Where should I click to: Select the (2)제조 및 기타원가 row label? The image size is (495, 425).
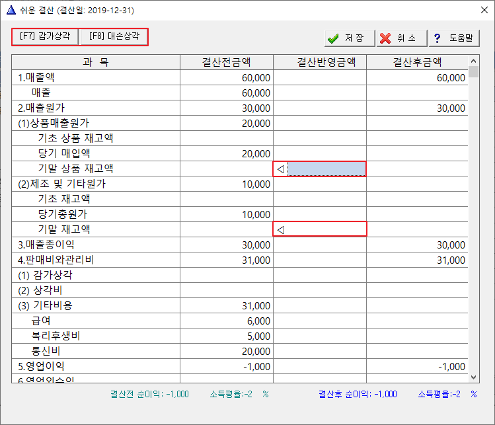point(61,184)
